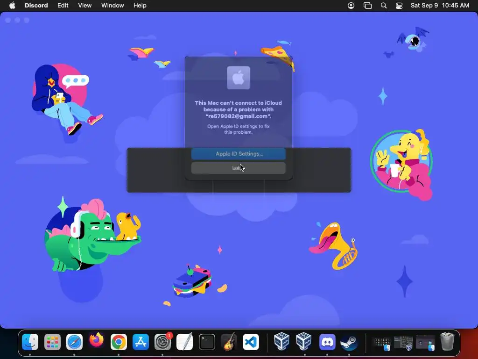Screen dimensions: 478x359
Task: Click "Open Apple ID settings to fix" text
Action: tap(239, 129)
